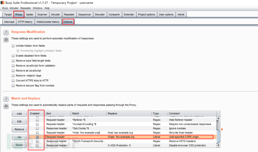Switch to the Repeater tab
The height and width of the screenshot is (152, 258).
tap(69, 15)
